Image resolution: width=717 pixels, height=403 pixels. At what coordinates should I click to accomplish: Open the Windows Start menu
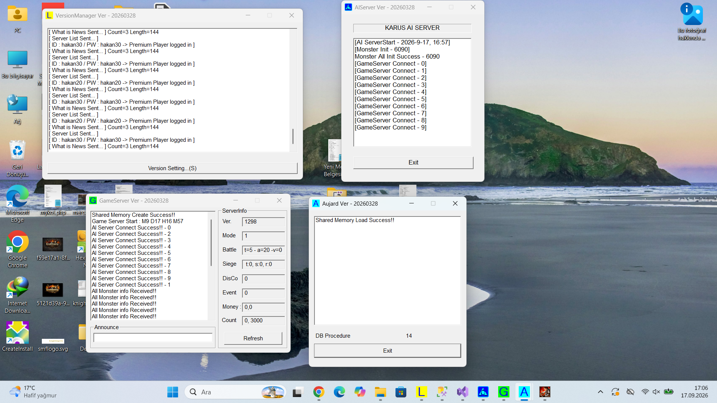coord(173,392)
